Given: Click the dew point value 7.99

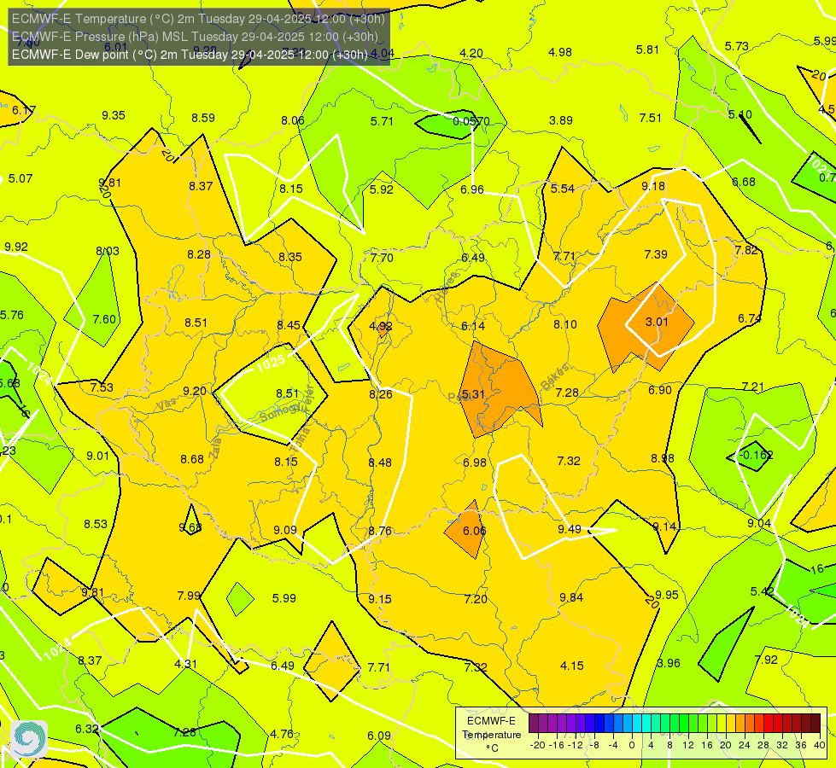Looking at the screenshot, I should pos(189,596).
